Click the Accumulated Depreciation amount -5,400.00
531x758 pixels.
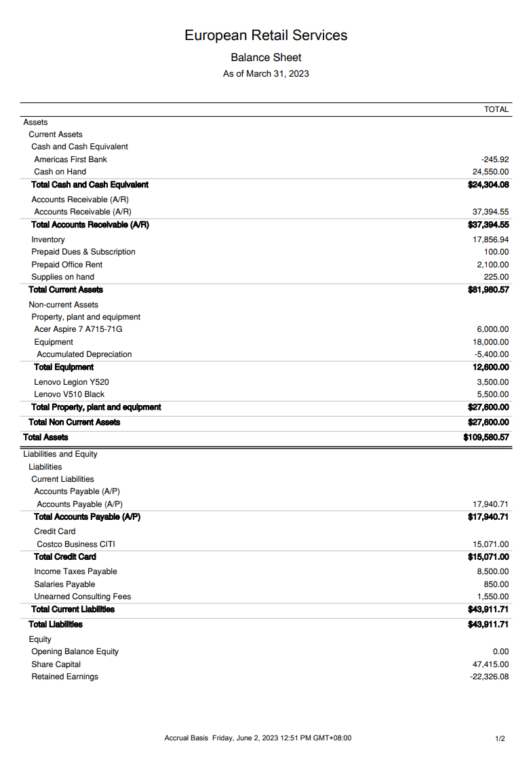point(492,354)
